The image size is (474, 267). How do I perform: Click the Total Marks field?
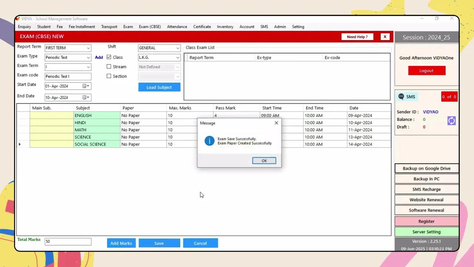(x=68, y=241)
